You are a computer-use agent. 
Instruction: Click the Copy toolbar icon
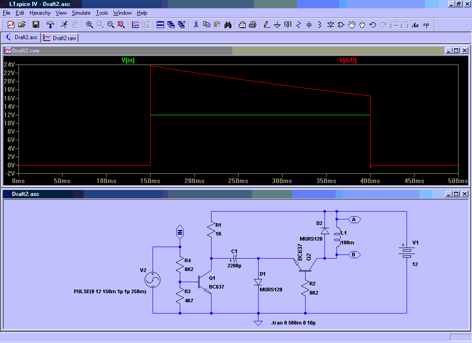206,25
